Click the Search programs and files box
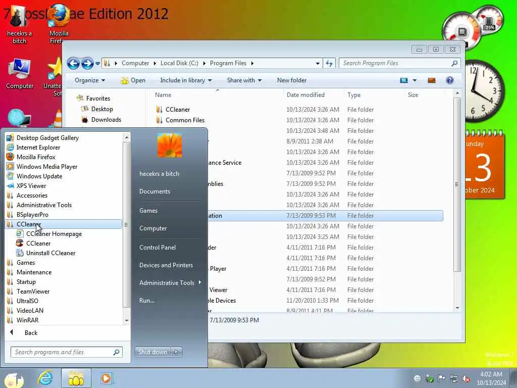 66,352
